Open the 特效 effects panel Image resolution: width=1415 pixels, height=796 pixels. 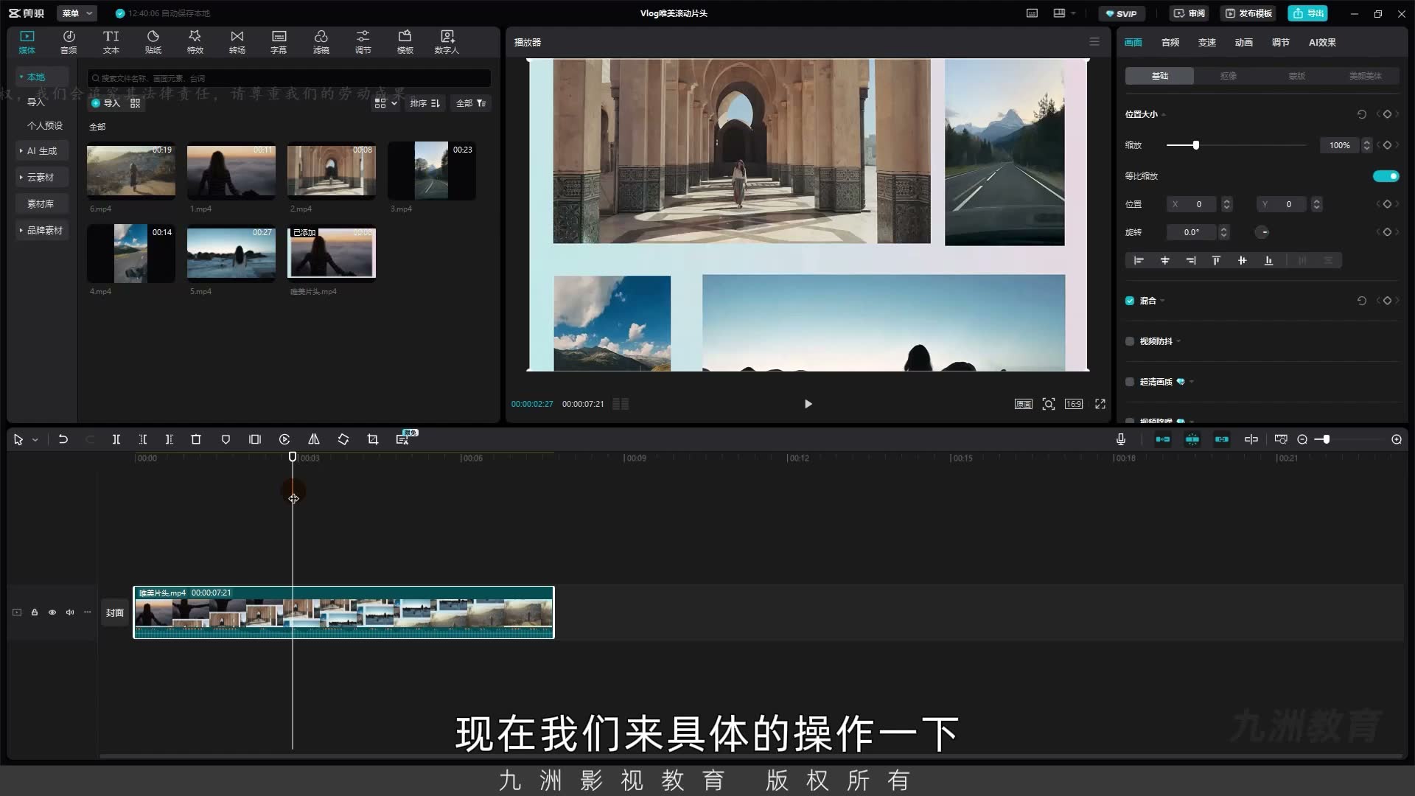click(195, 42)
